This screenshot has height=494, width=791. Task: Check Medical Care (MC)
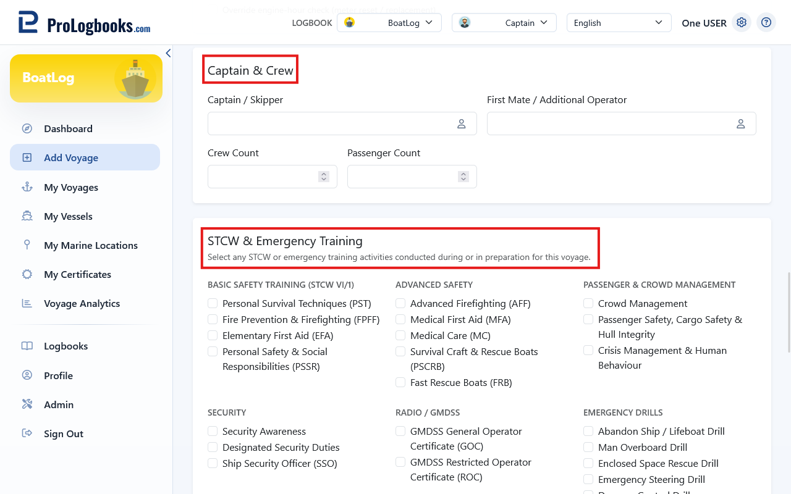click(400, 335)
